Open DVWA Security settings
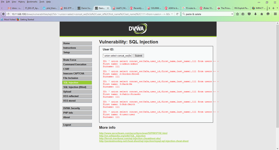This screenshot has width=279, height=150. [77, 108]
